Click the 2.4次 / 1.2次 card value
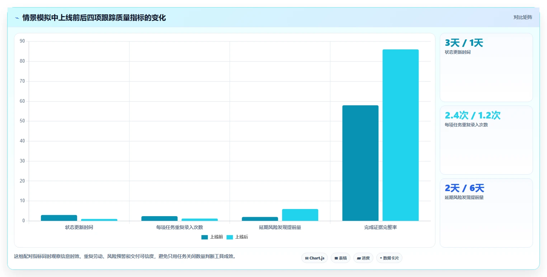Image resolution: width=547 pixels, height=277 pixels. [x=472, y=115]
